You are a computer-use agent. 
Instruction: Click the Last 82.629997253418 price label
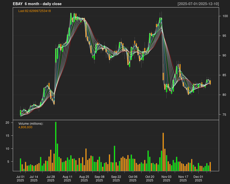point(34,11)
